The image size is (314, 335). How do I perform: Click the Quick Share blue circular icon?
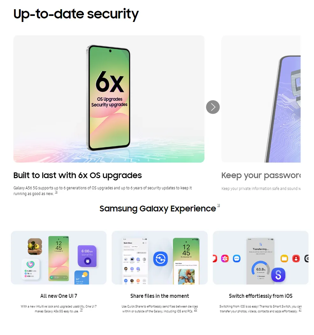(161, 259)
